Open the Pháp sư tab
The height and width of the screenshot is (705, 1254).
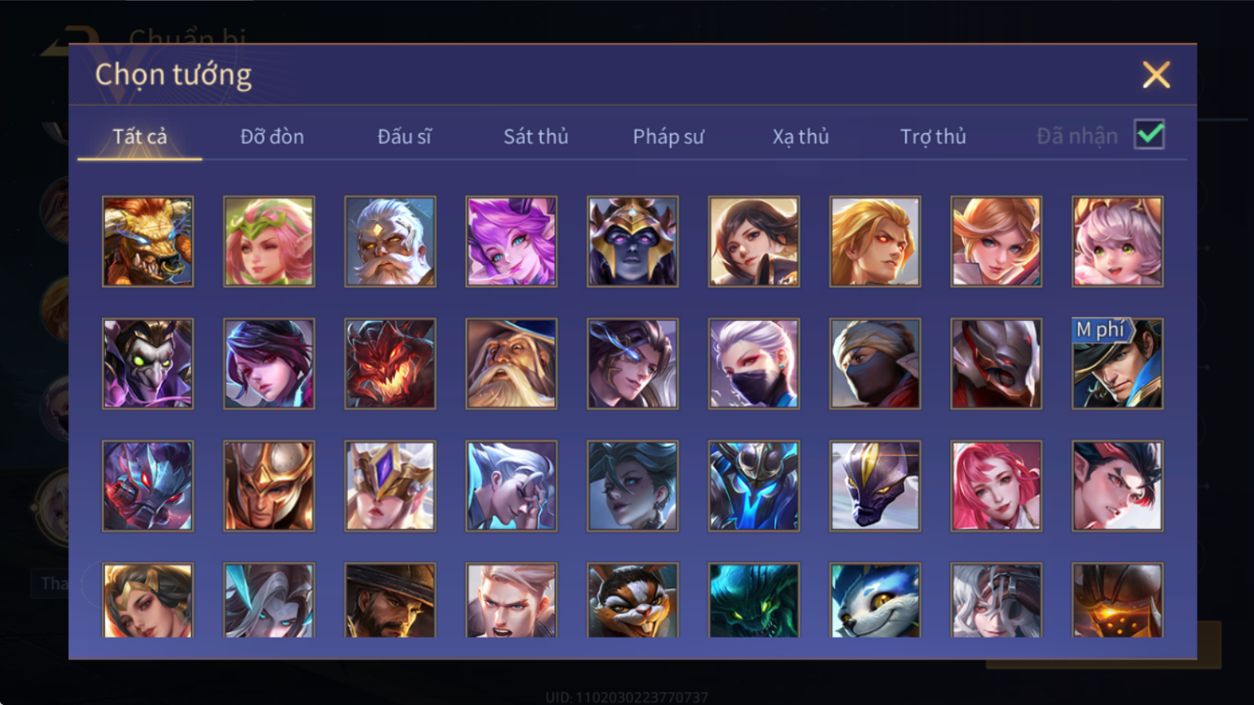pos(668,137)
